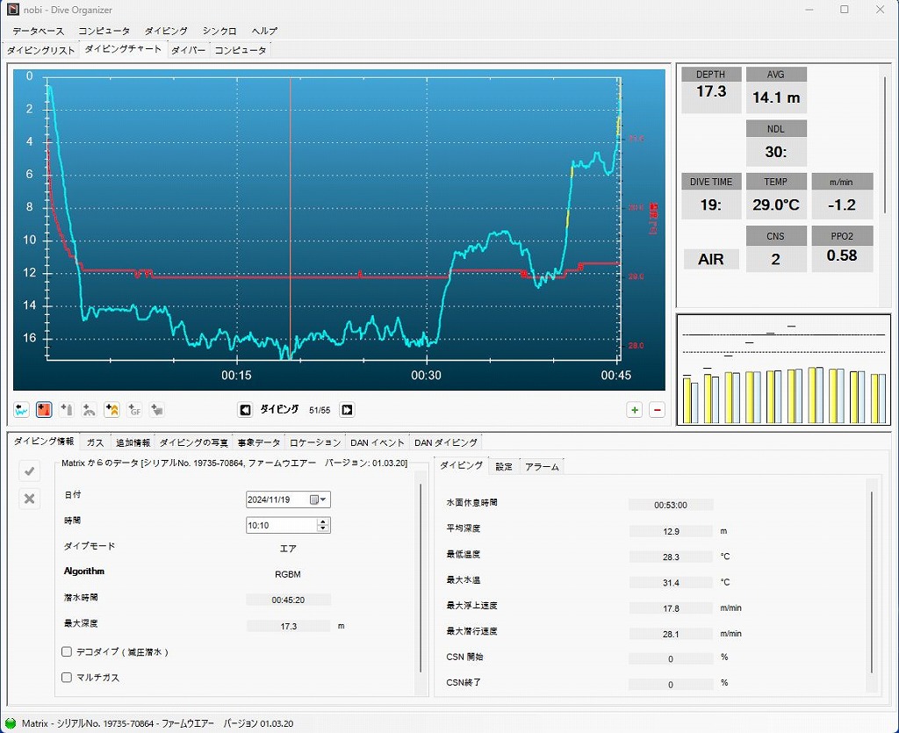Click the add tank pressure icon
The image size is (899, 733).
(67, 409)
